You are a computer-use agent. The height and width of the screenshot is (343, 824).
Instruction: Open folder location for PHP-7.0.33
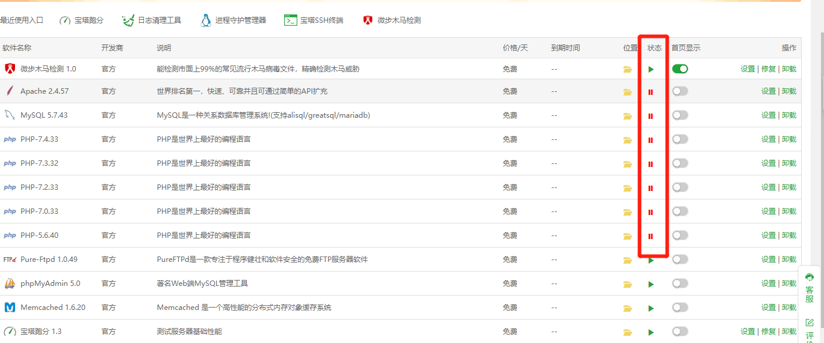(x=628, y=212)
